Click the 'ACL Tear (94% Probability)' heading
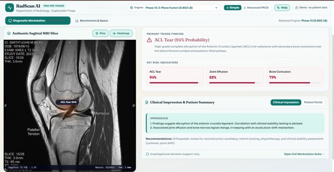Image resolution: width=334 pixels, height=172 pixels. click(x=182, y=40)
